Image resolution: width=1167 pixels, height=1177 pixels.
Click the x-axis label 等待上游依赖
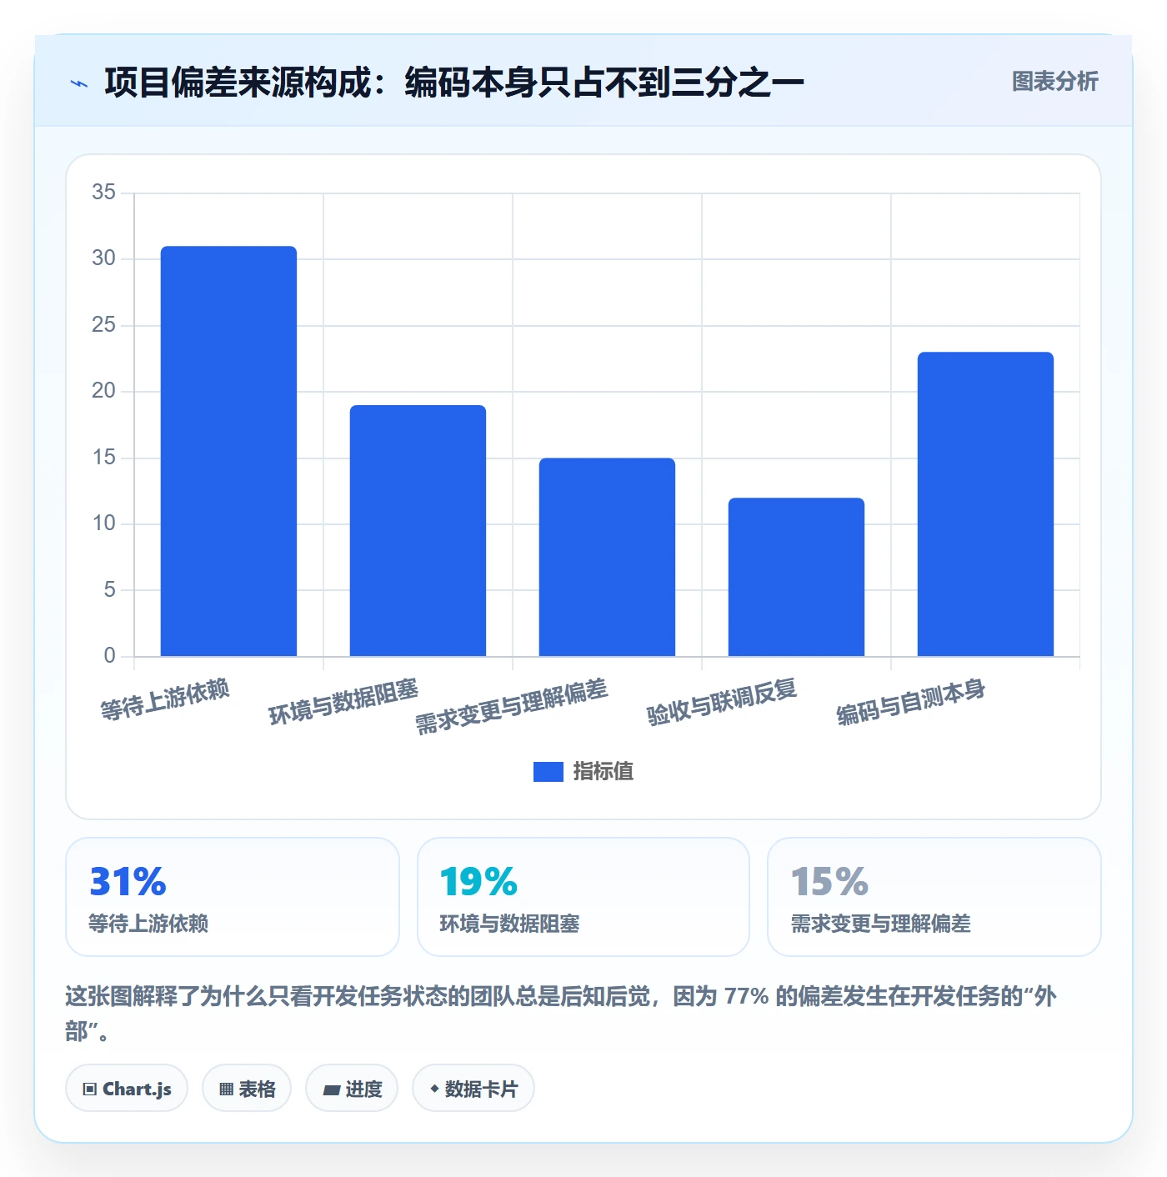[165, 700]
